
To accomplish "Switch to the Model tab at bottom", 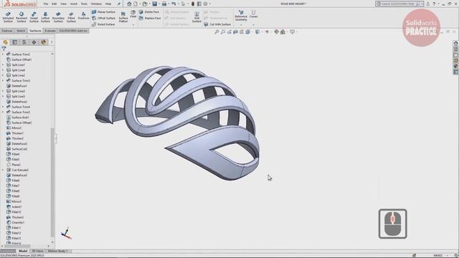I will 23,251.
